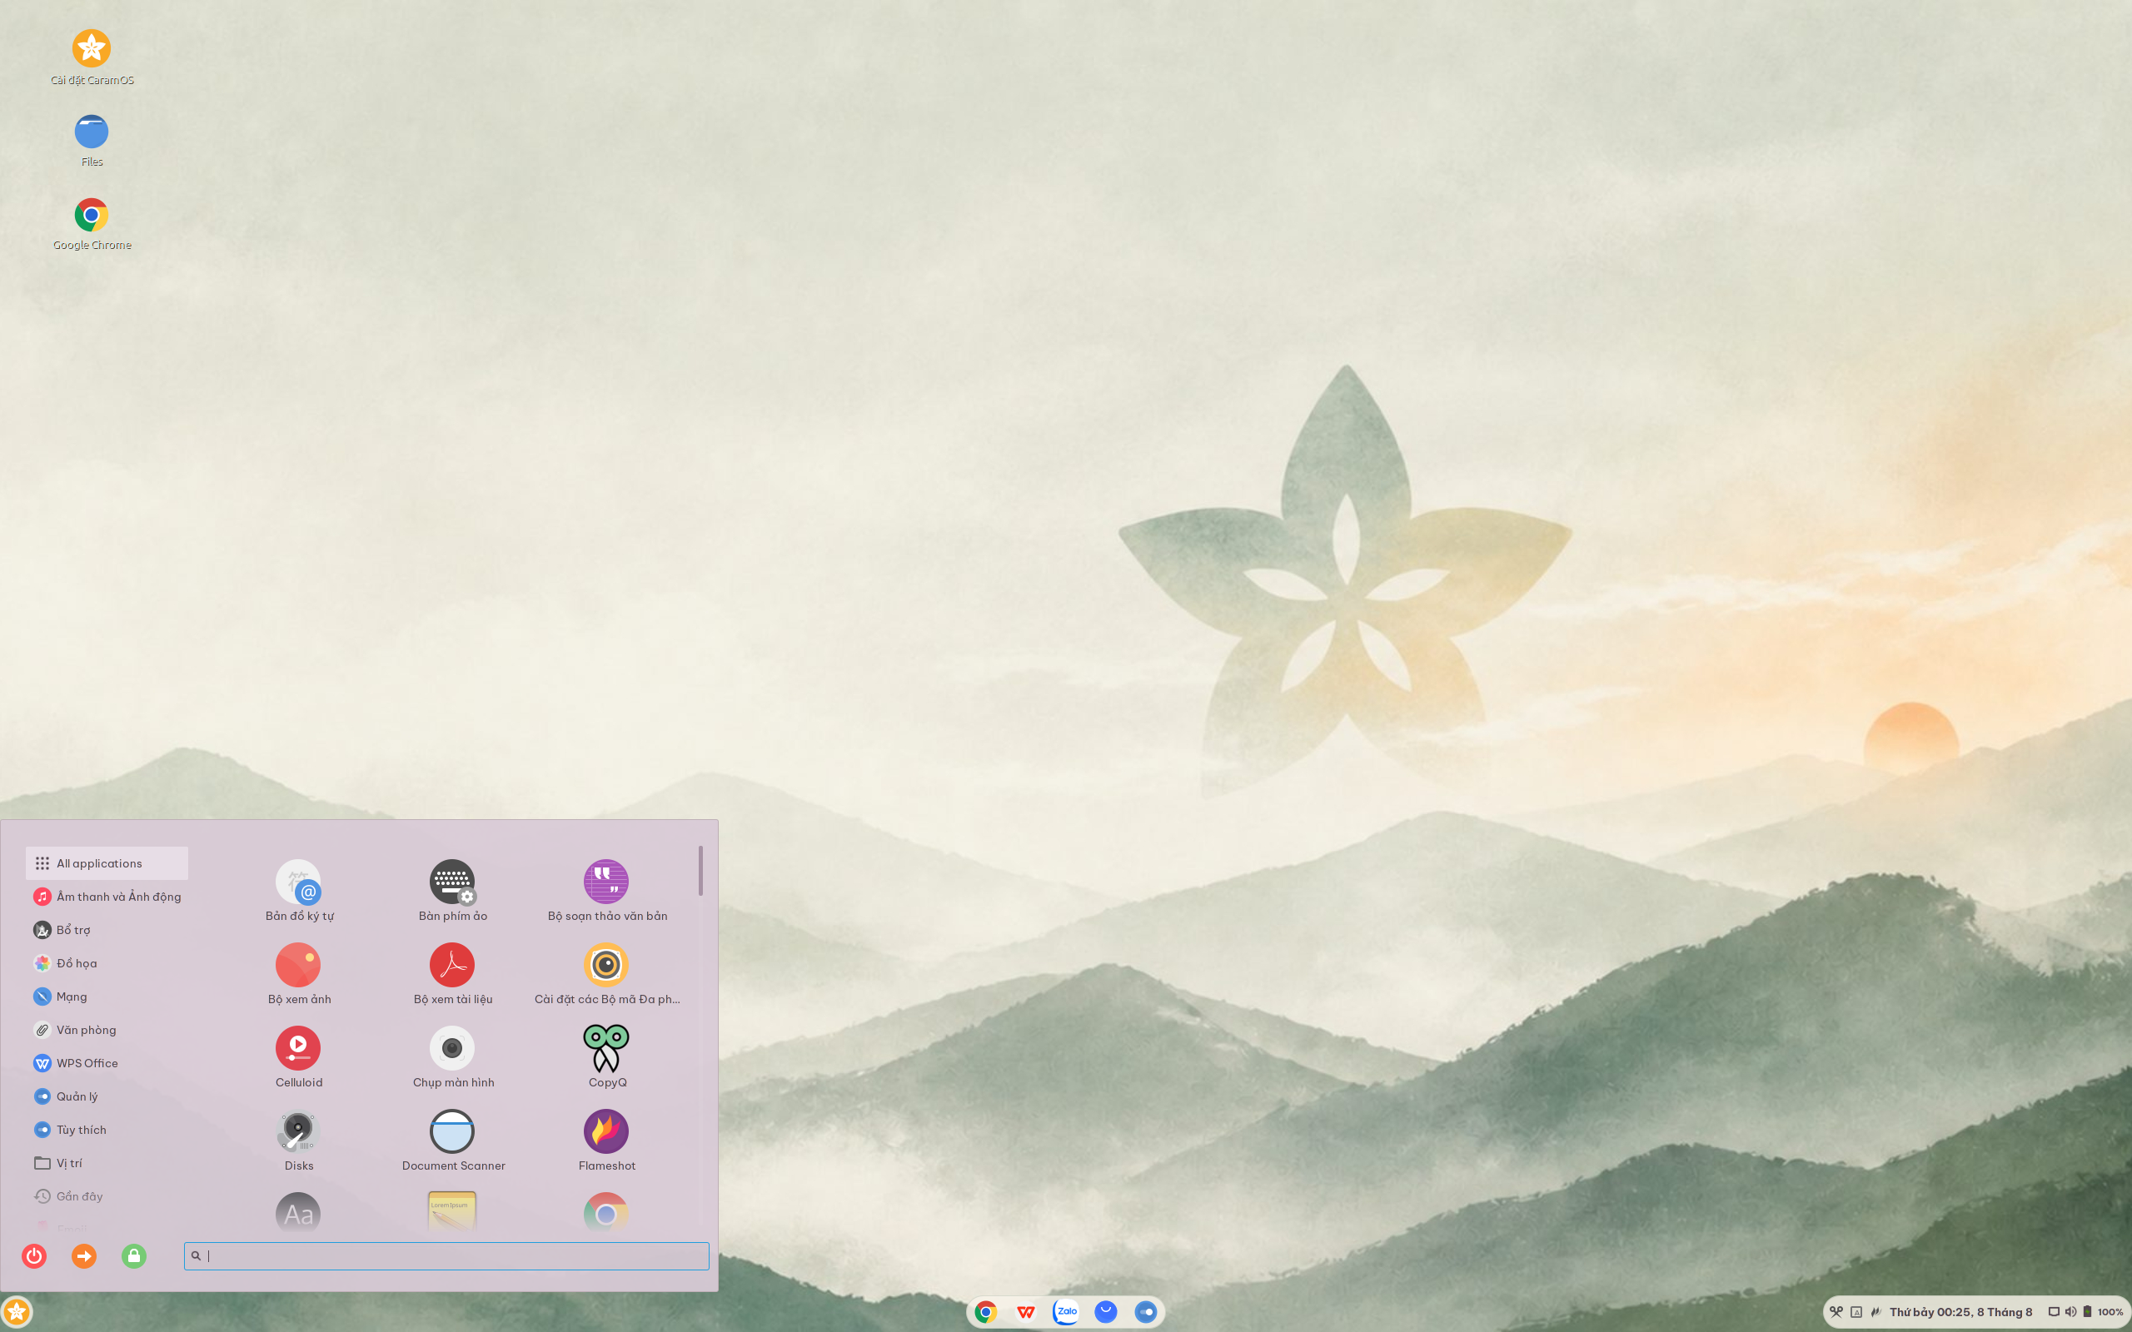Open Bộ soạn thảo văn bản editor
The width and height of the screenshot is (2132, 1332).
(x=607, y=890)
